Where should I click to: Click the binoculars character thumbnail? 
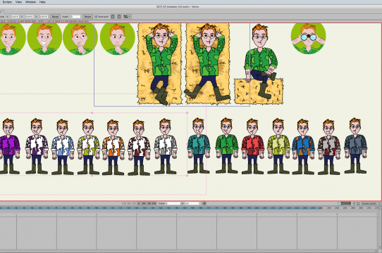308,38
